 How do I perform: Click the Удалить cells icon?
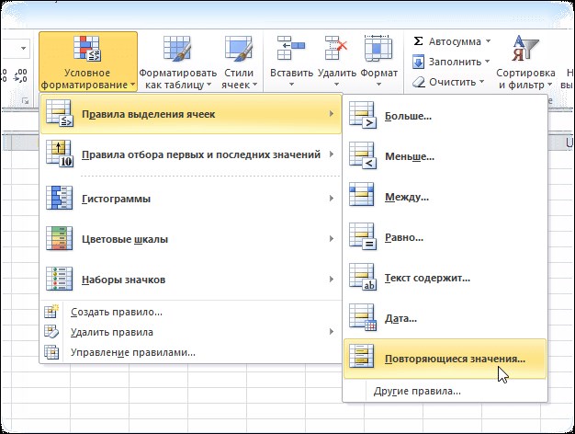pos(336,48)
